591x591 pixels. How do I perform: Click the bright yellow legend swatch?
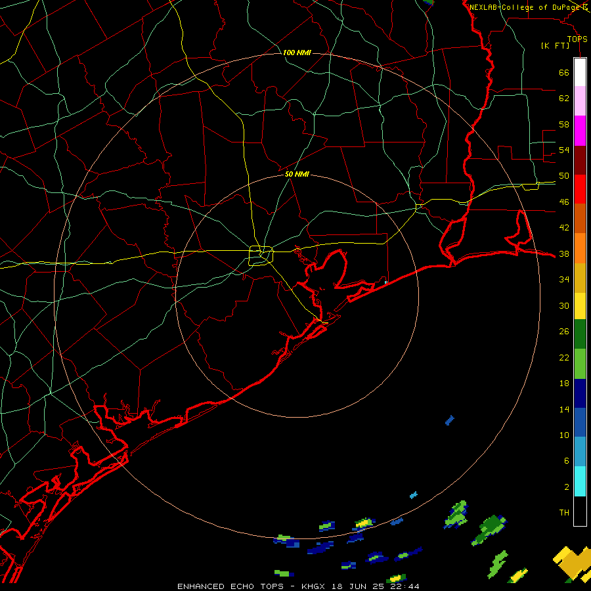tap(580, 307)
